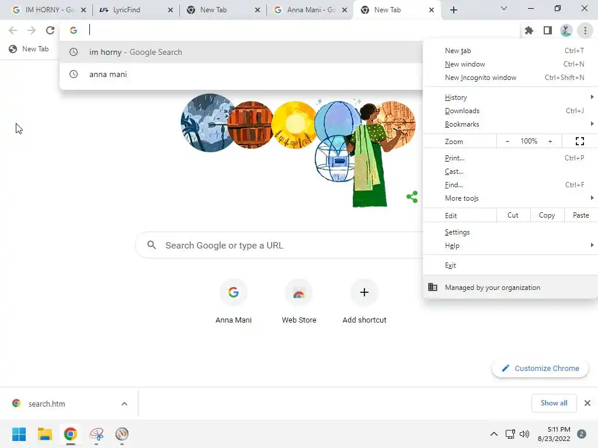Viewport: 598px width, 448px height.
Task: Expand the Bookmarks submenu
Action: pos(510,124)
